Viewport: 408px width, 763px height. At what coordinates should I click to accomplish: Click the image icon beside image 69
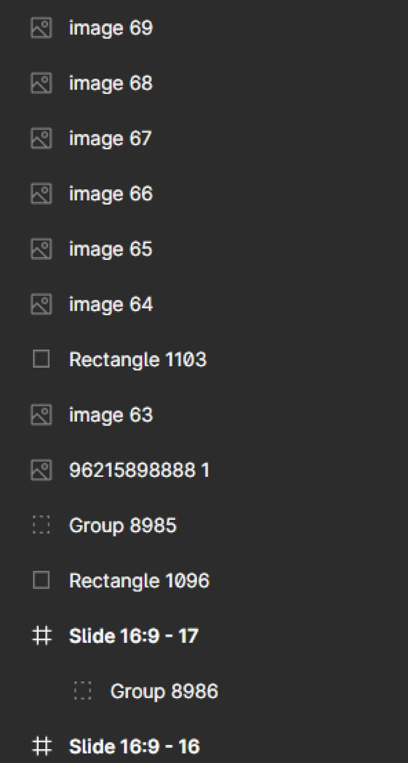(41, 28)
